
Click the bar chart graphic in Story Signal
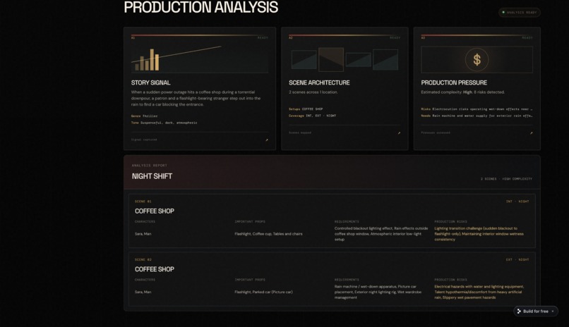pyautogui.click(x=147, y=60)
